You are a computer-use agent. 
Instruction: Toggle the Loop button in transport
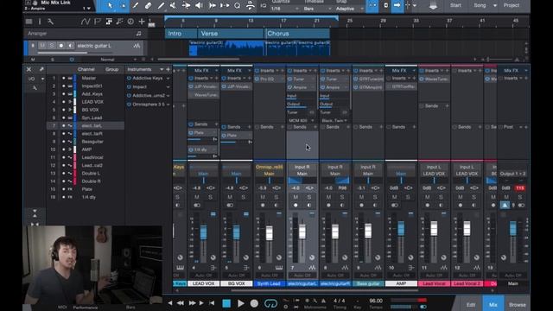tap(270, 303)
